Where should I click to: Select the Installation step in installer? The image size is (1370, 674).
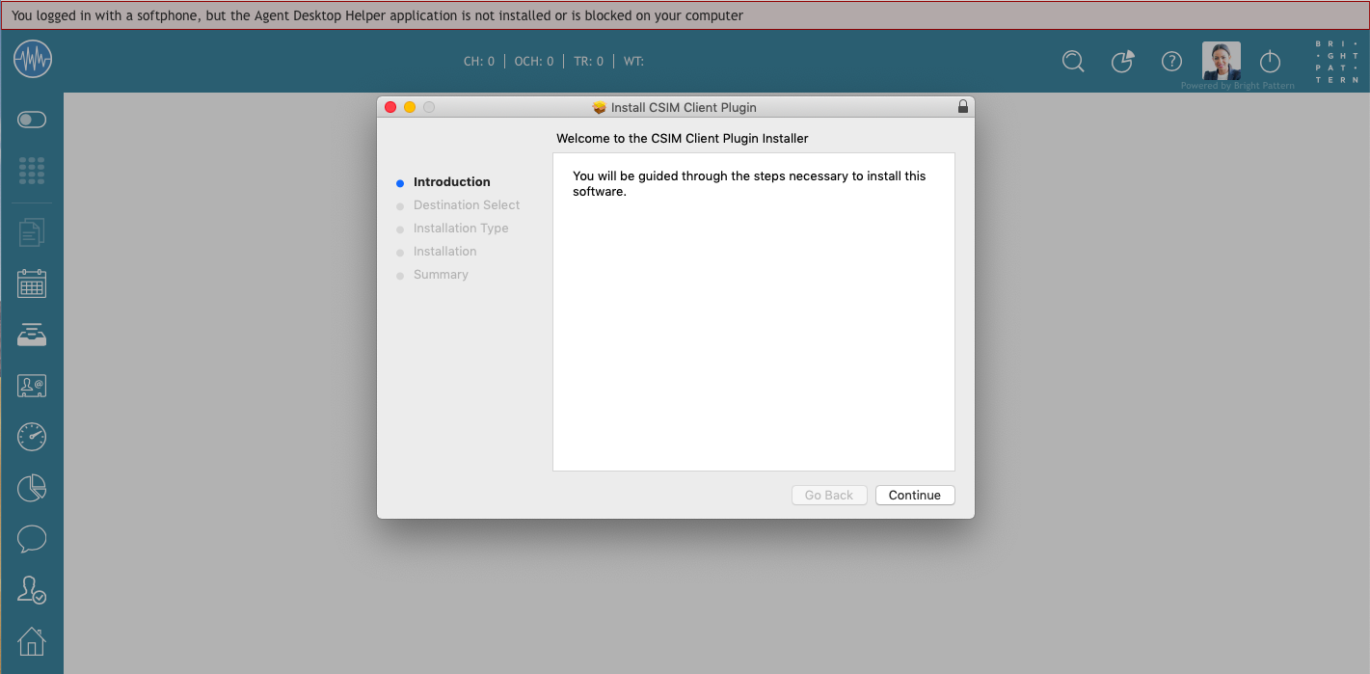tap(444, 252)
